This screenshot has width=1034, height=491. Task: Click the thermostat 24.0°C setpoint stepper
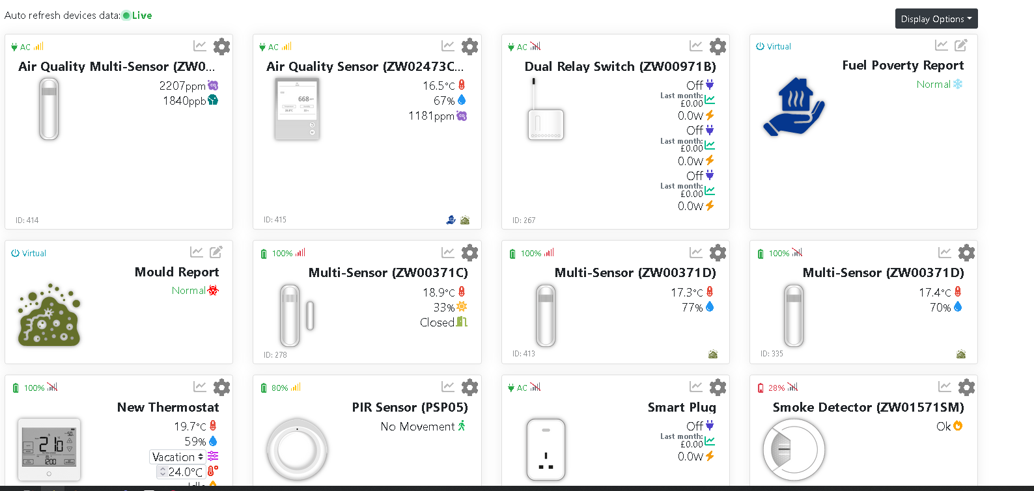[163, 472]
